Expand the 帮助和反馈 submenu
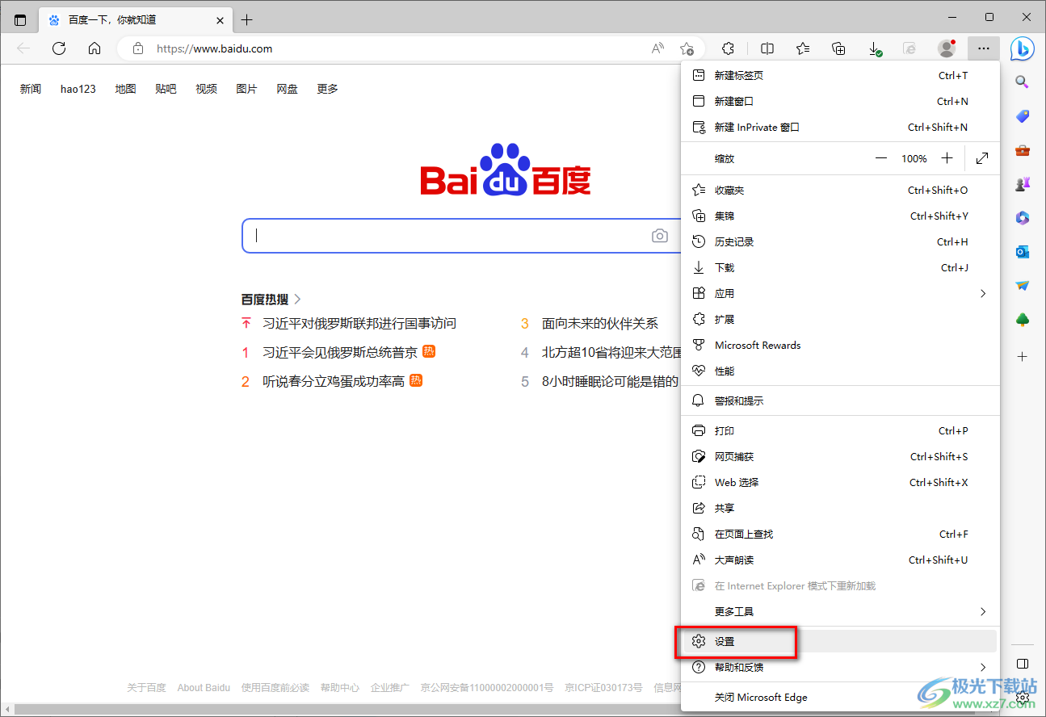Viewport: 1046px width, 717px height. point(983,667)
